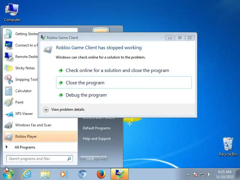Launch Windows Media Player from taskbar
This screenshot has height=180, width=240.
point(63,174)
